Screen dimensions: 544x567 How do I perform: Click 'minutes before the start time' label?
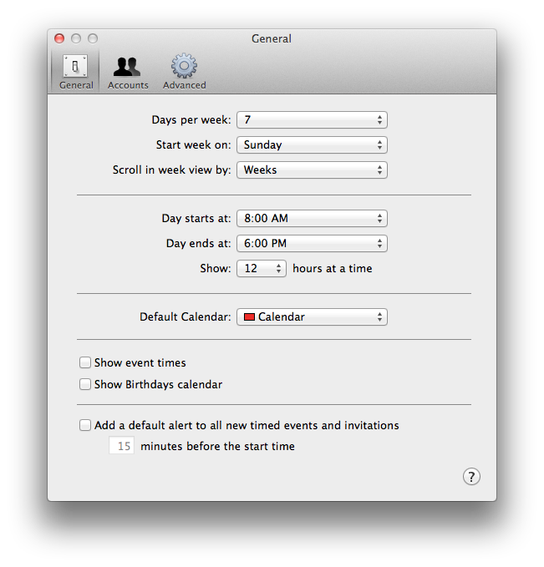click(x=217, y=446)
